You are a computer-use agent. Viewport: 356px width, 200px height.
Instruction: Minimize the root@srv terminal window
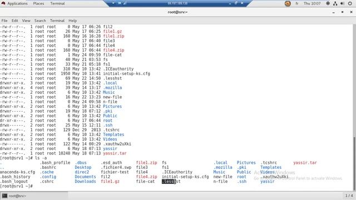pos(334,12)
